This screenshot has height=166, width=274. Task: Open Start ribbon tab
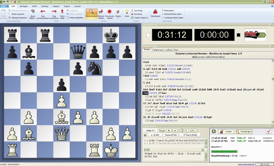(13, 6)
